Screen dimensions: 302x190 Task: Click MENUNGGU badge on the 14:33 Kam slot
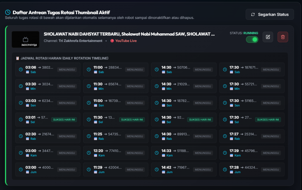(x=203, y=153)
